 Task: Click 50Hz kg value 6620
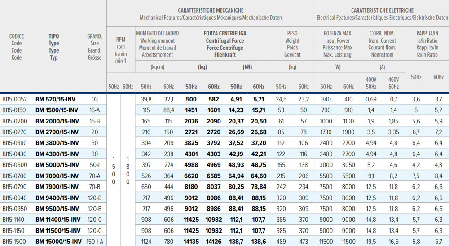(x=191, y=176)
